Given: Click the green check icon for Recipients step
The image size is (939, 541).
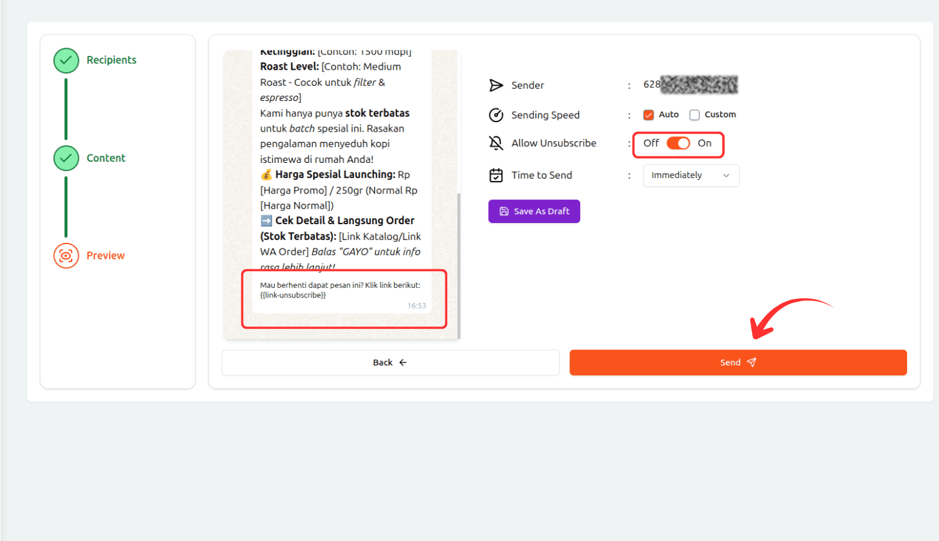Looking at the screenshot, I should pos(66,60).
